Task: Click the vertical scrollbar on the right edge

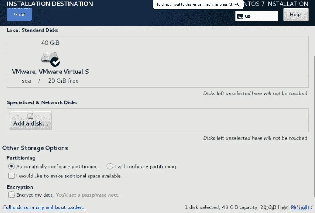Action: pyautogui.click(x=314, y=127)
